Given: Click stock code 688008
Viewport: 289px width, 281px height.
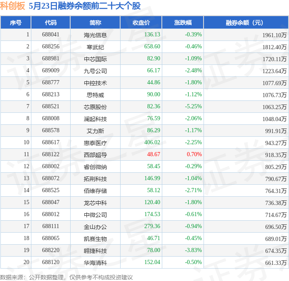Looking at the screenshot, I should [x=51, y=119].
